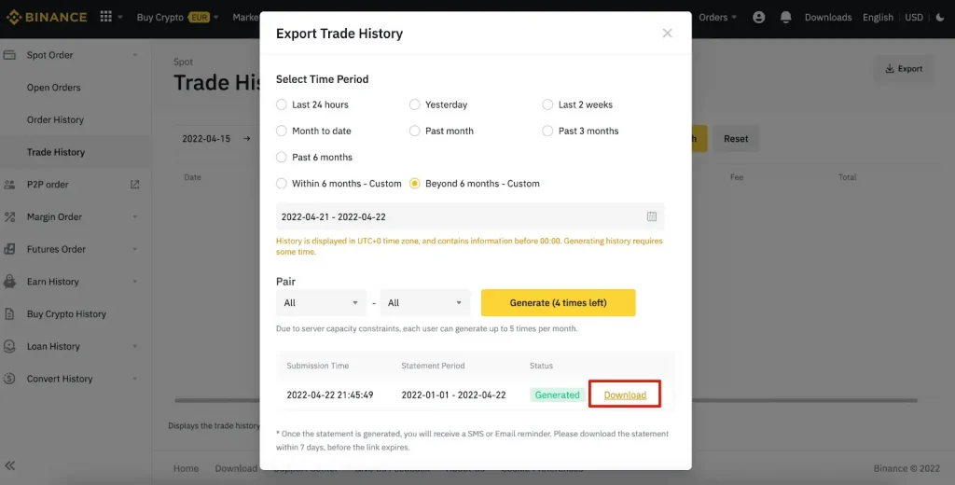955x485 pixels.
Task: Select the Past 3 months radio button
Action: coord(548,131)
